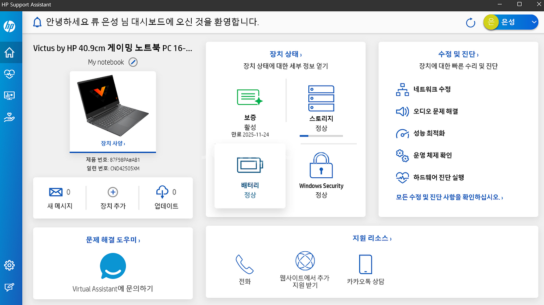The width and height of the screenshot is (544, 305).
Task: Maximize the HP Support Assistant window
Action: (519, 4)
